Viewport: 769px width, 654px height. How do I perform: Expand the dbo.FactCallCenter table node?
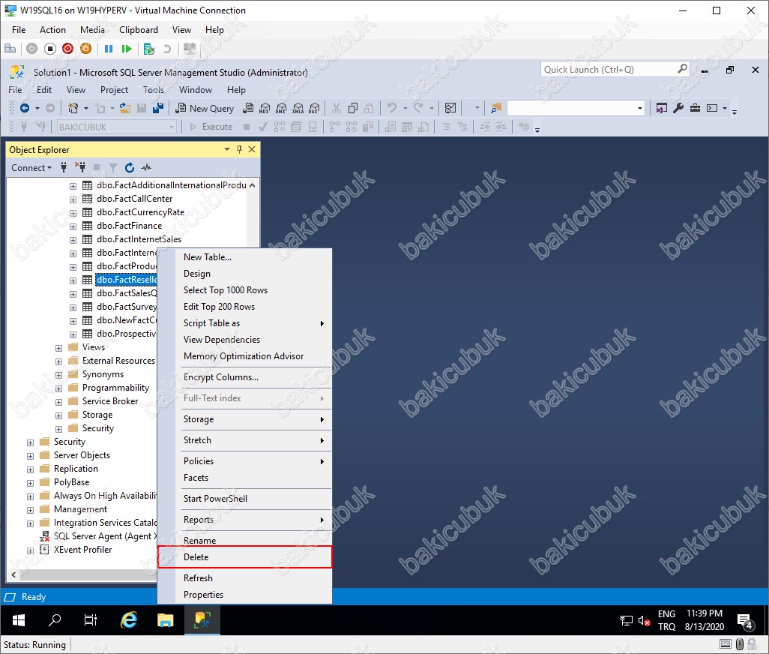73,199
